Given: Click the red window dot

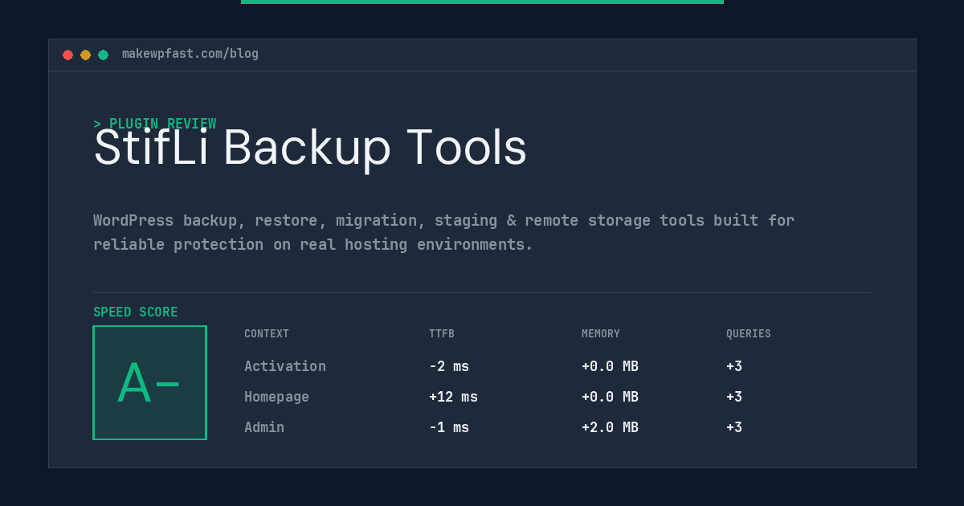Looking at the screenshot, I should coord(67,55).
